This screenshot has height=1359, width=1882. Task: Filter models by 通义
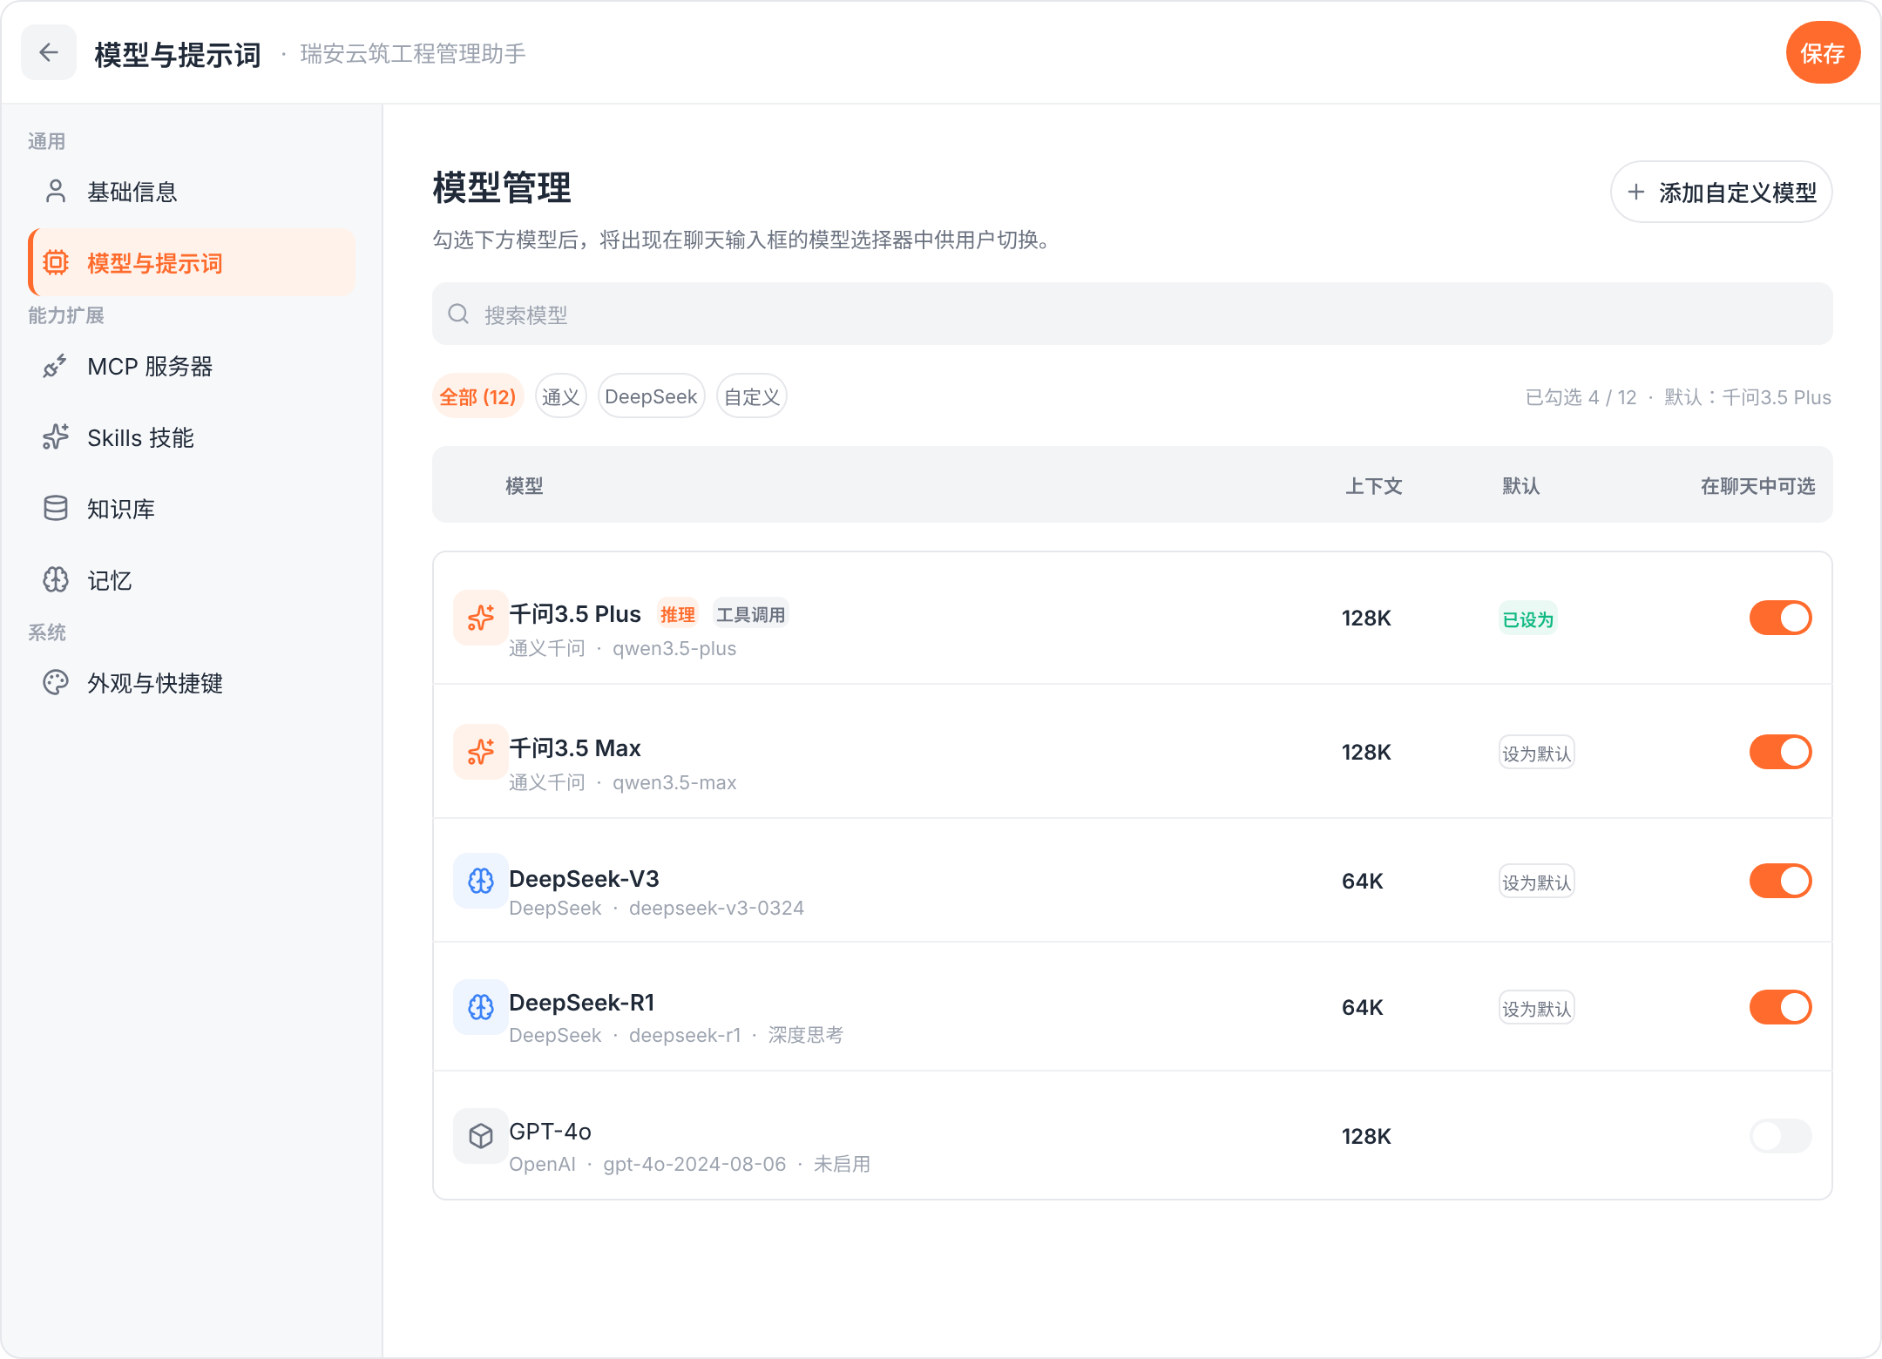[x=560, y=396]
